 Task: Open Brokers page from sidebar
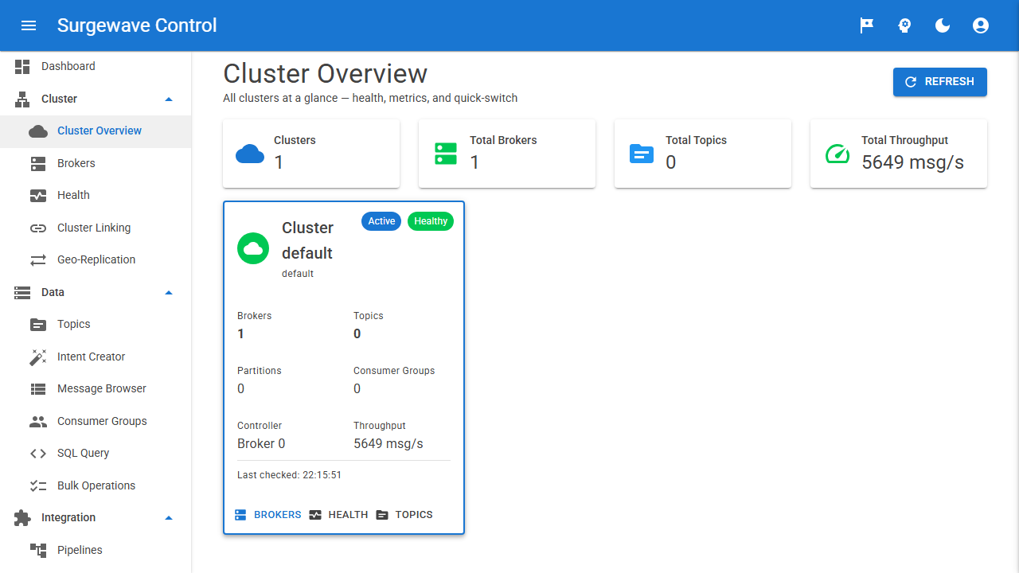click(x=96, y=164)
